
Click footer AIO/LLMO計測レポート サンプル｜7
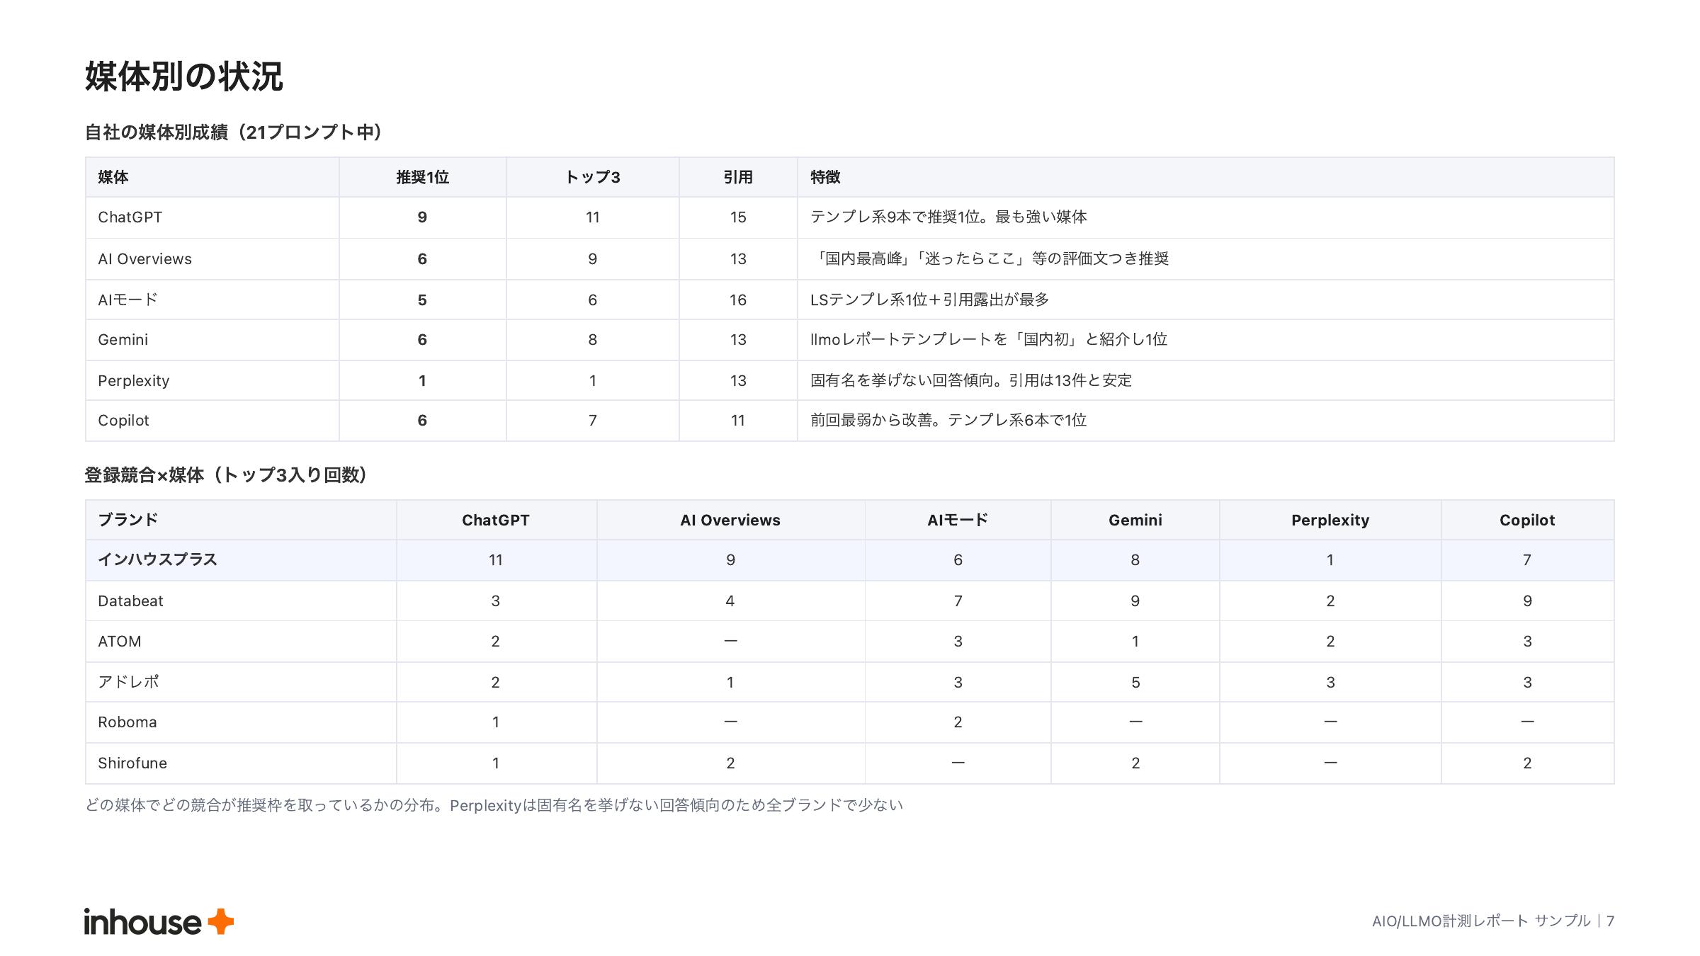click(1493, 921)
